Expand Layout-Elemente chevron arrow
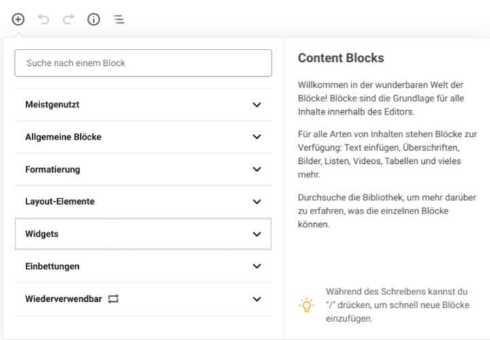This screenshot has height=340, width=490. (x=257, y=202)
